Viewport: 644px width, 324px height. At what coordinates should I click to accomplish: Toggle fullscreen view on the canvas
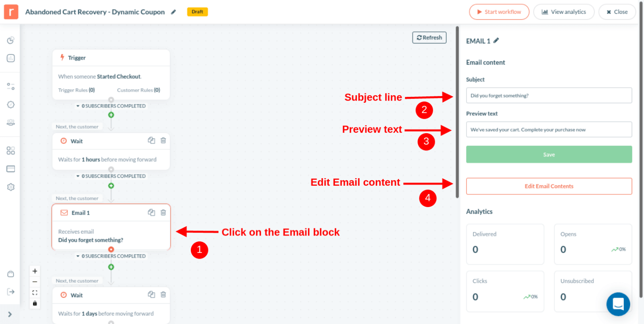35,293
